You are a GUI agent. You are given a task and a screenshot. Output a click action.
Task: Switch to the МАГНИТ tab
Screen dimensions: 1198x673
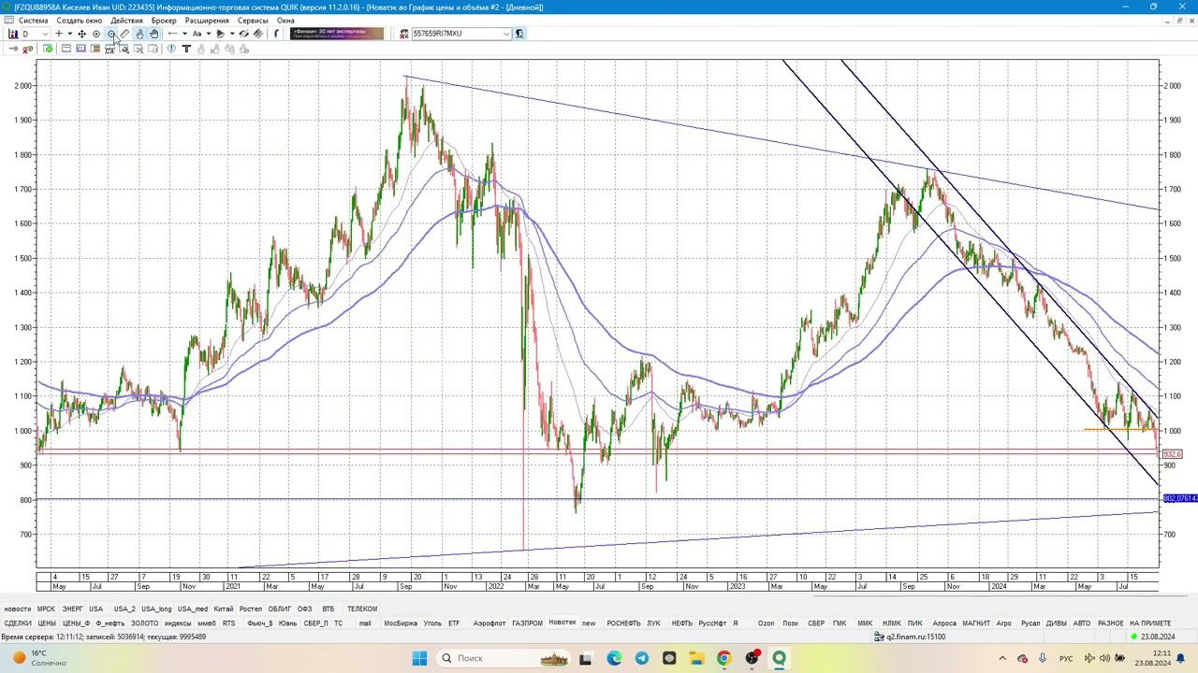[976, 623]
